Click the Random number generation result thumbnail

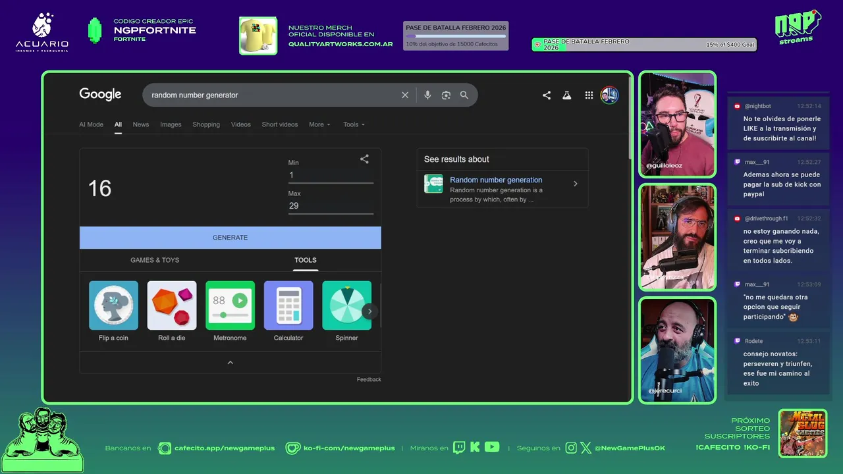[433, 184]
